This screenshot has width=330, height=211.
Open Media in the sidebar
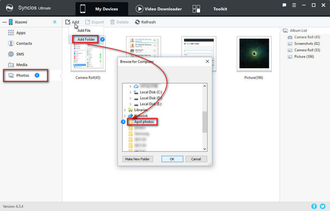click(22, 65)
